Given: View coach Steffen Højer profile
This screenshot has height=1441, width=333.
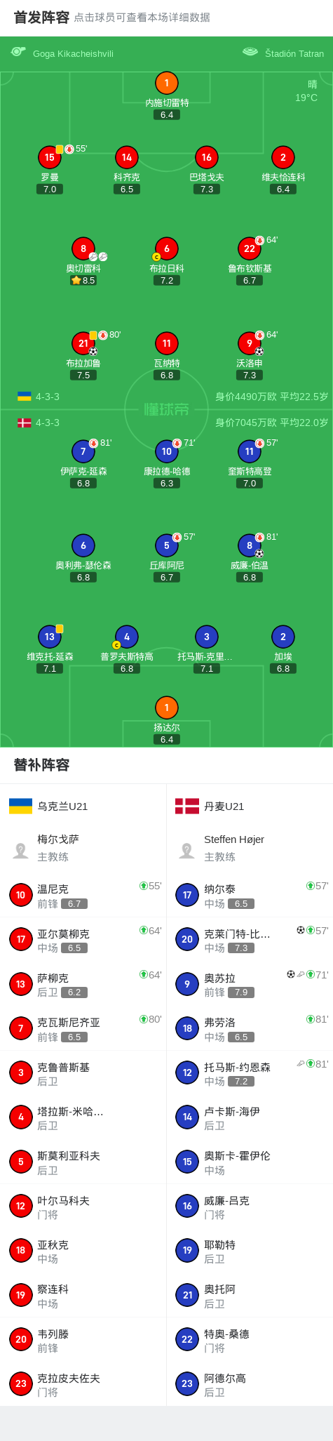Looking at the screenshot, I should coord(250,848).
